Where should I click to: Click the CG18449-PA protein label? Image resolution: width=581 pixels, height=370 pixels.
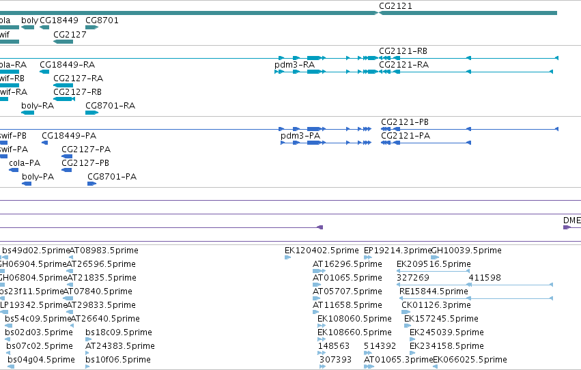coord(69,136)
